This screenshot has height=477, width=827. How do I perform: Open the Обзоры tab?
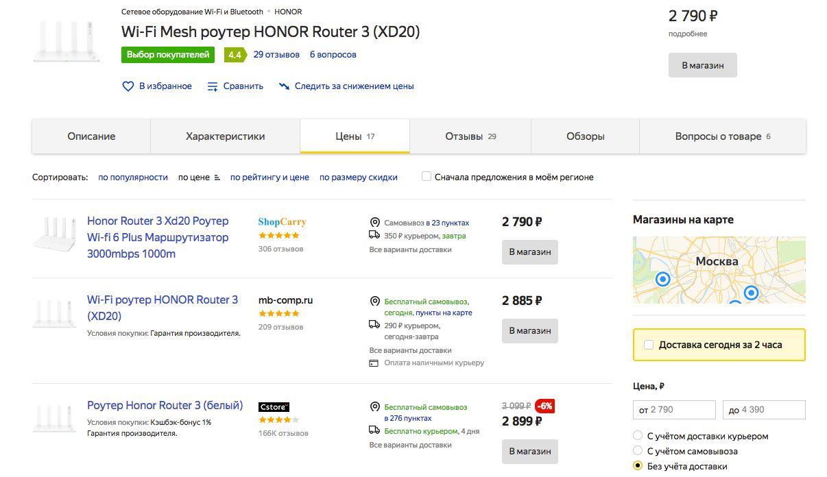585,136
